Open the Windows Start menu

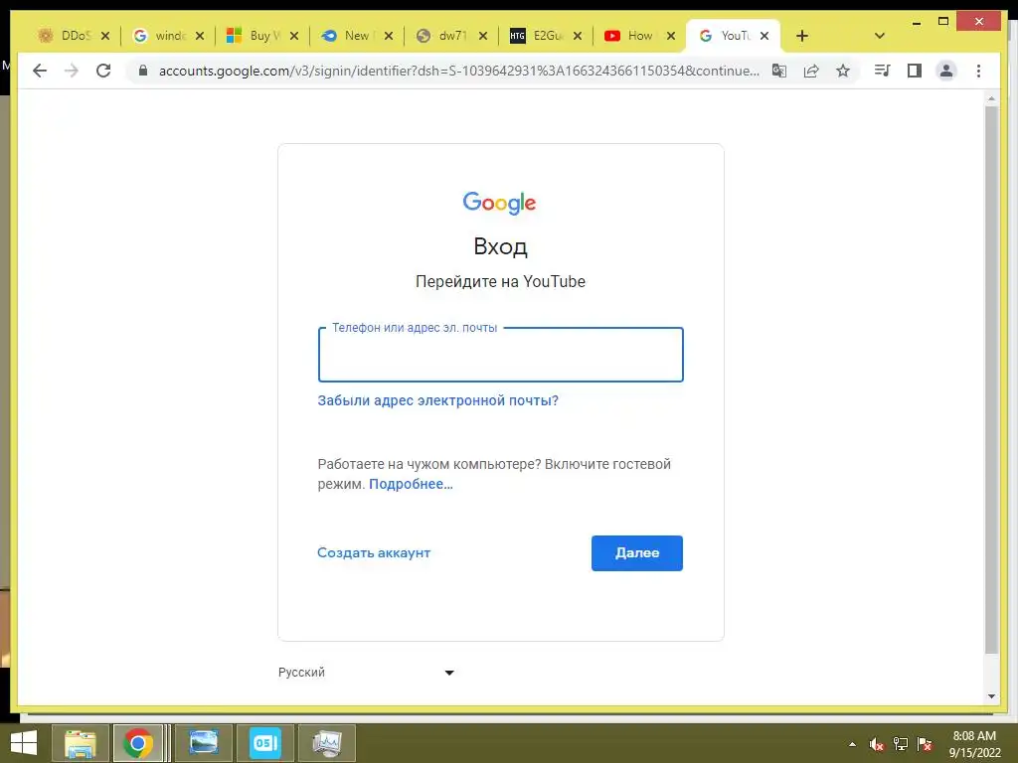[x=24, y=743]
